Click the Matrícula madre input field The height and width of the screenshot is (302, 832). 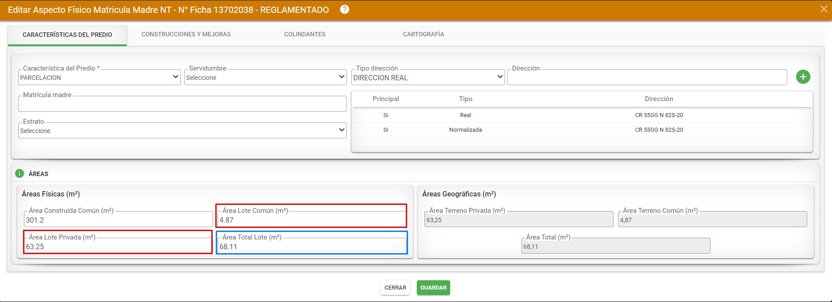(182, 104)
